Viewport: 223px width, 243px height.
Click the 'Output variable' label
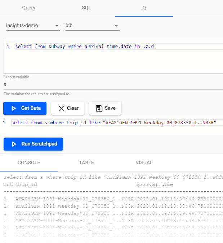click(17, 77)
